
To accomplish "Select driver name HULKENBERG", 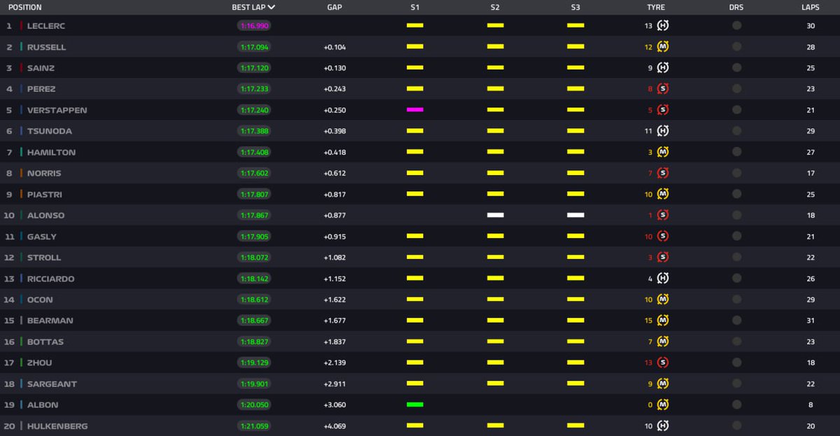I will pyautogui.click(x=57, y=426).
